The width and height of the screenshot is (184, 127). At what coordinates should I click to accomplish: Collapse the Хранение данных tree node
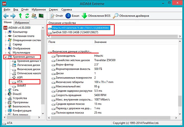pyautogui.click(x=6, y=57)
